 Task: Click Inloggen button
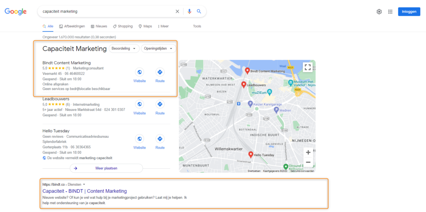coord(409,12)
